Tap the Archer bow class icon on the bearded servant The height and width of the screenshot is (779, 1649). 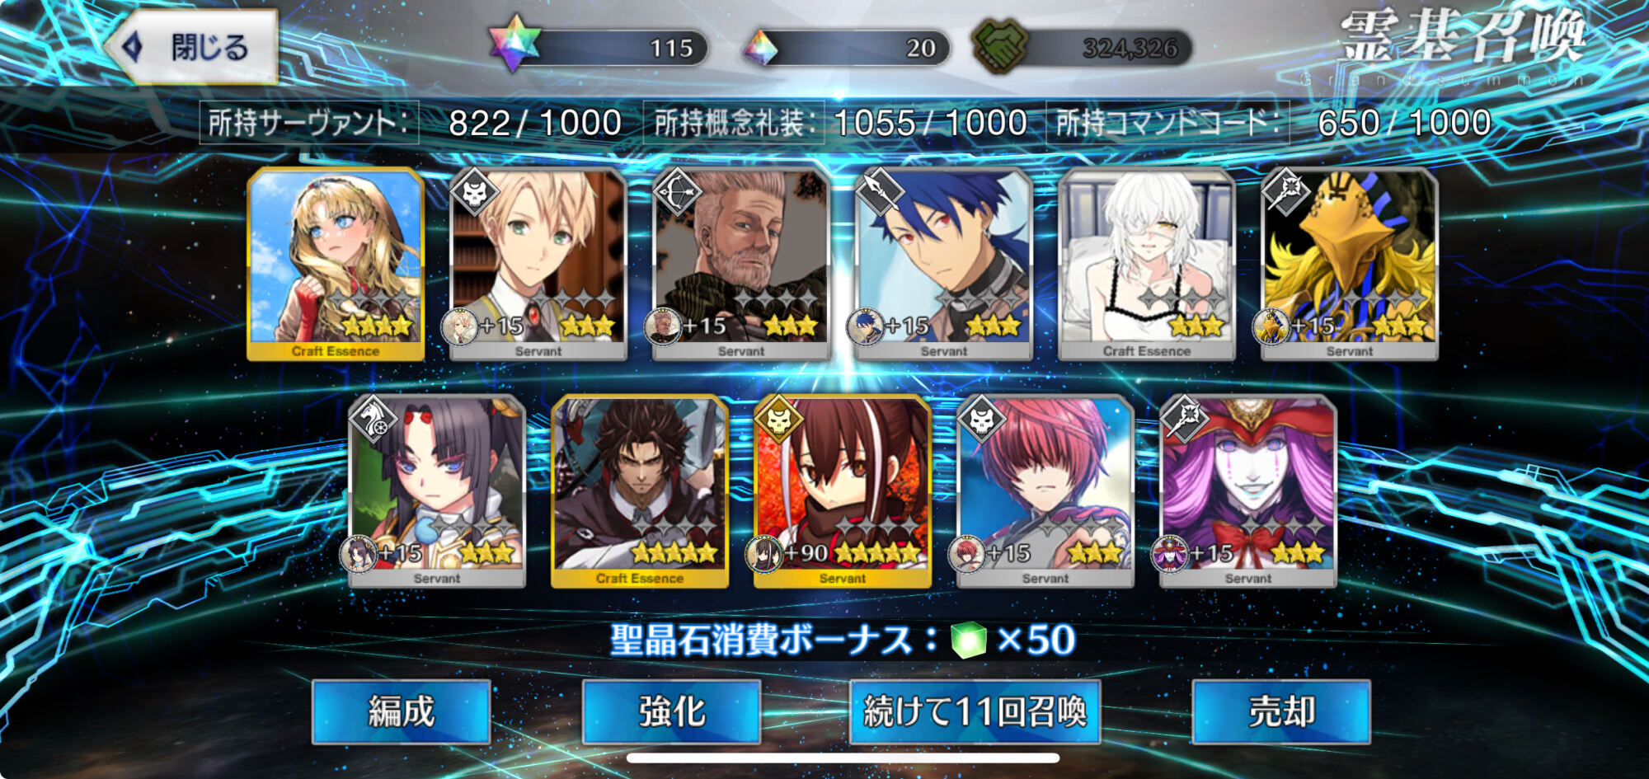coord(677,192)
